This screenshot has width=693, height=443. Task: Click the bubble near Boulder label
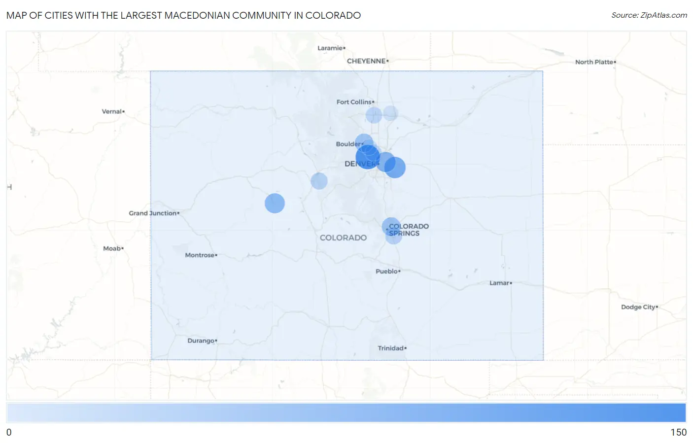(x=364, y=143)
